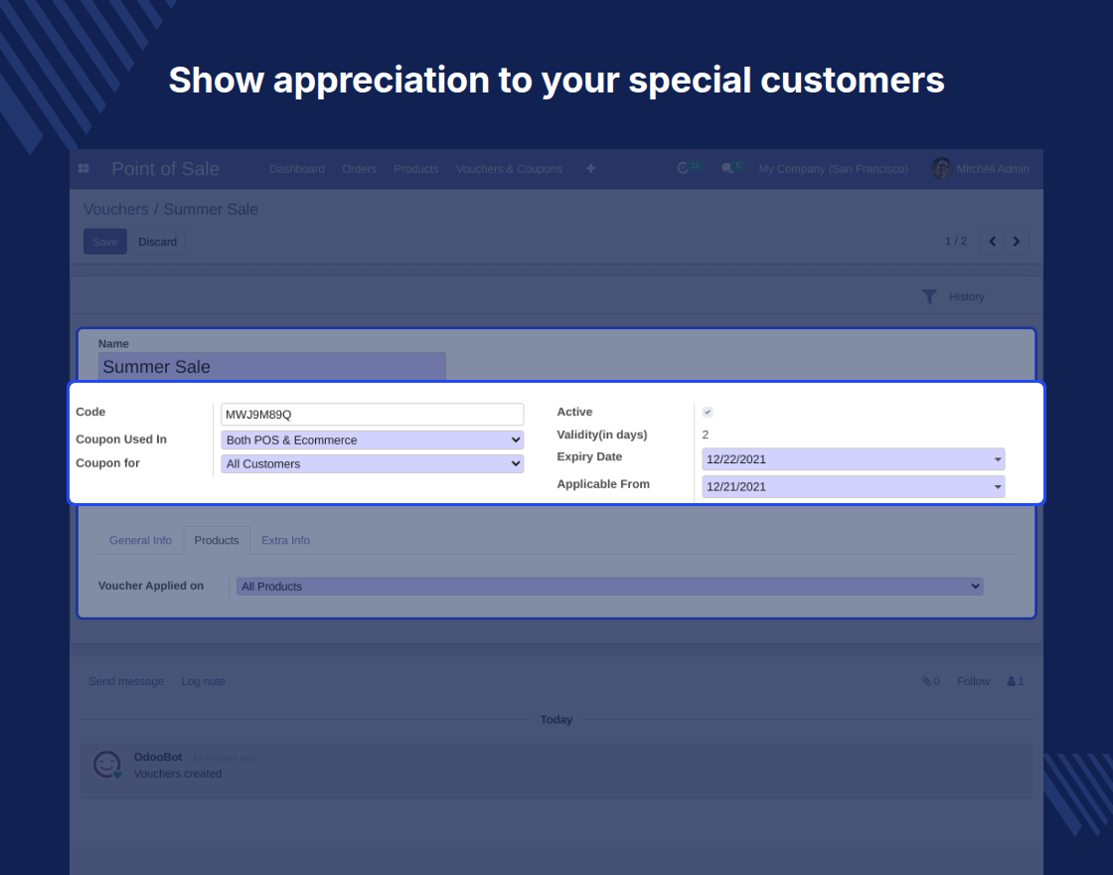
Task: Open the Applicable From date picker
Action: point(854,486)
